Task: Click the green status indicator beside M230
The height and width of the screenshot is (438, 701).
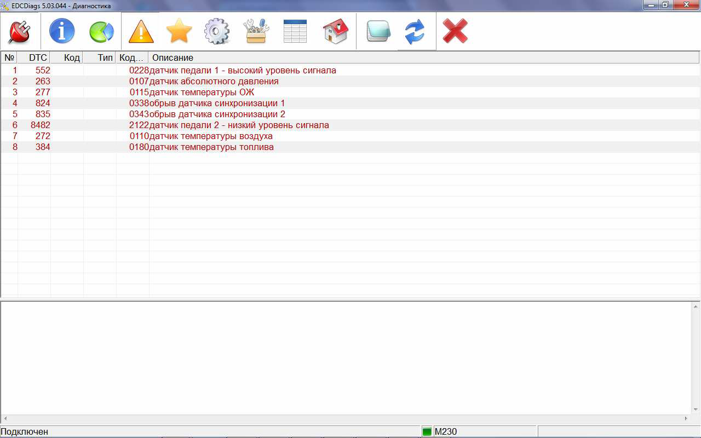Action: (x=427, y=432)
